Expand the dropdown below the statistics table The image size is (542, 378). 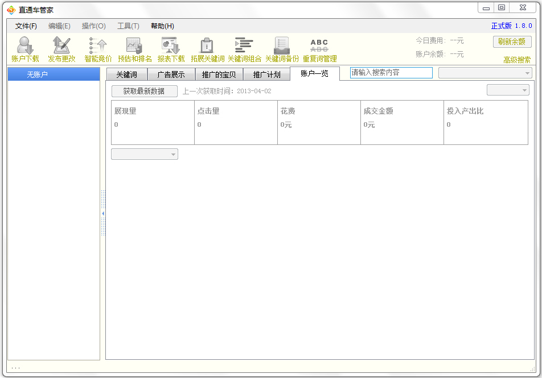pyautogui.click(x=145, y=154)
